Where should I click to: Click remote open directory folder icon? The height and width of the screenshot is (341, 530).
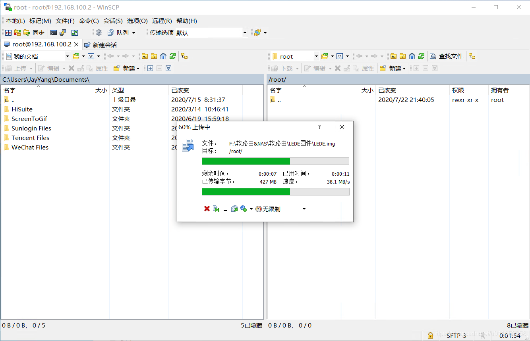[x=325, y=56]
